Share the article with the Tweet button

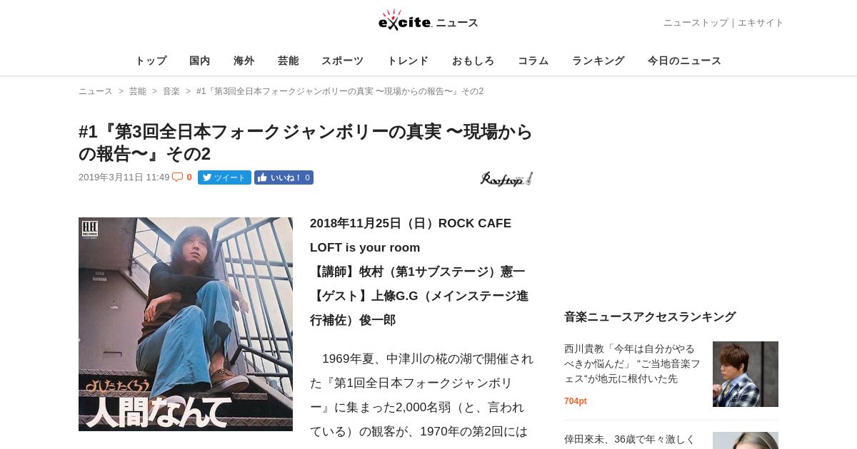click(224, 177)
